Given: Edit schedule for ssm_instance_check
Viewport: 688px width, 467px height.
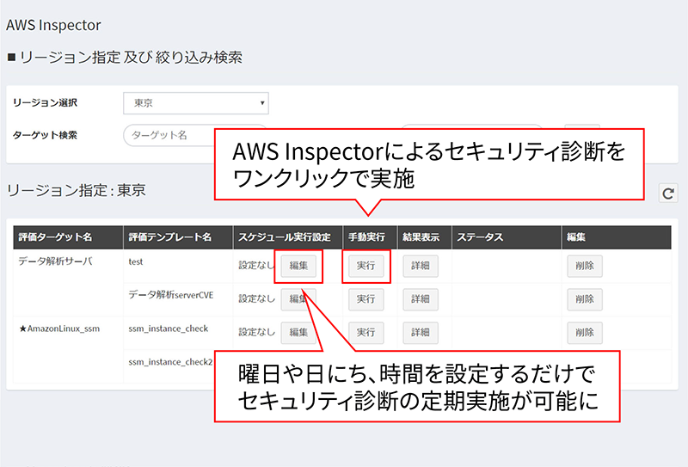Looking at the screenshot, I should click(x=298, y=332).
